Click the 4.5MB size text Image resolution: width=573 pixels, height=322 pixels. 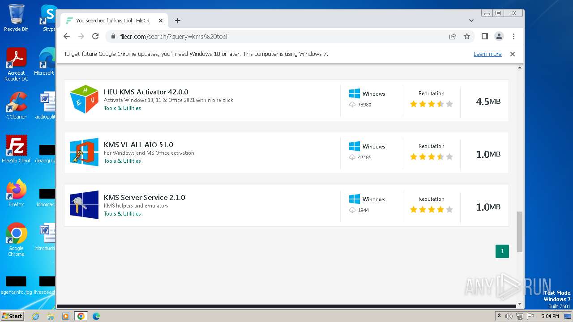coord(488,102)
